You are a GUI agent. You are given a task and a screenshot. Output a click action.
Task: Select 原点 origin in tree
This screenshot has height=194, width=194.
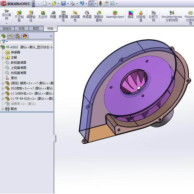coord(11,78)
